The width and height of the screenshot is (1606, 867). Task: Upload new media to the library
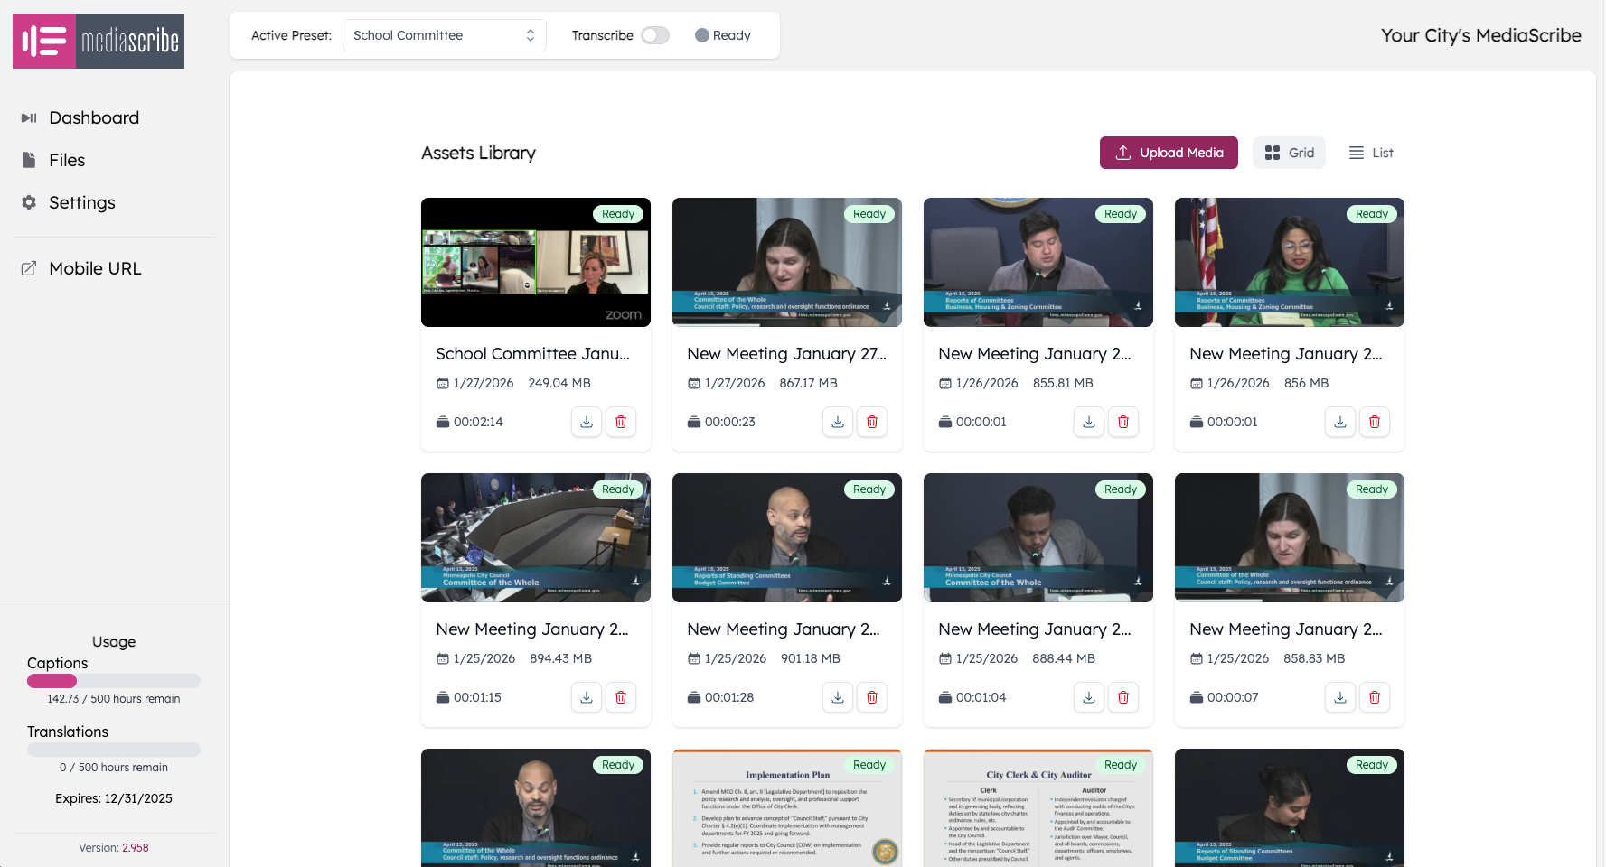coord(1168,153)
